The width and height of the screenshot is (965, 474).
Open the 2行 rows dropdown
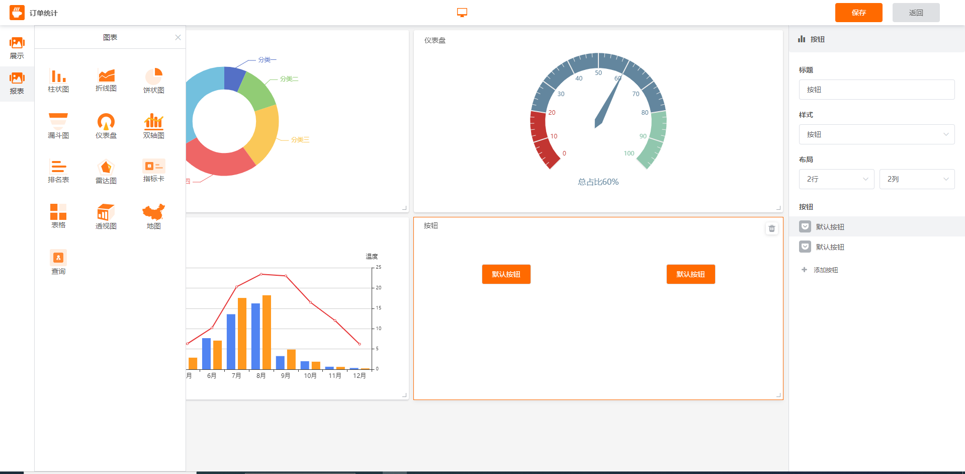pyautogui.click(x=837, y=179)
